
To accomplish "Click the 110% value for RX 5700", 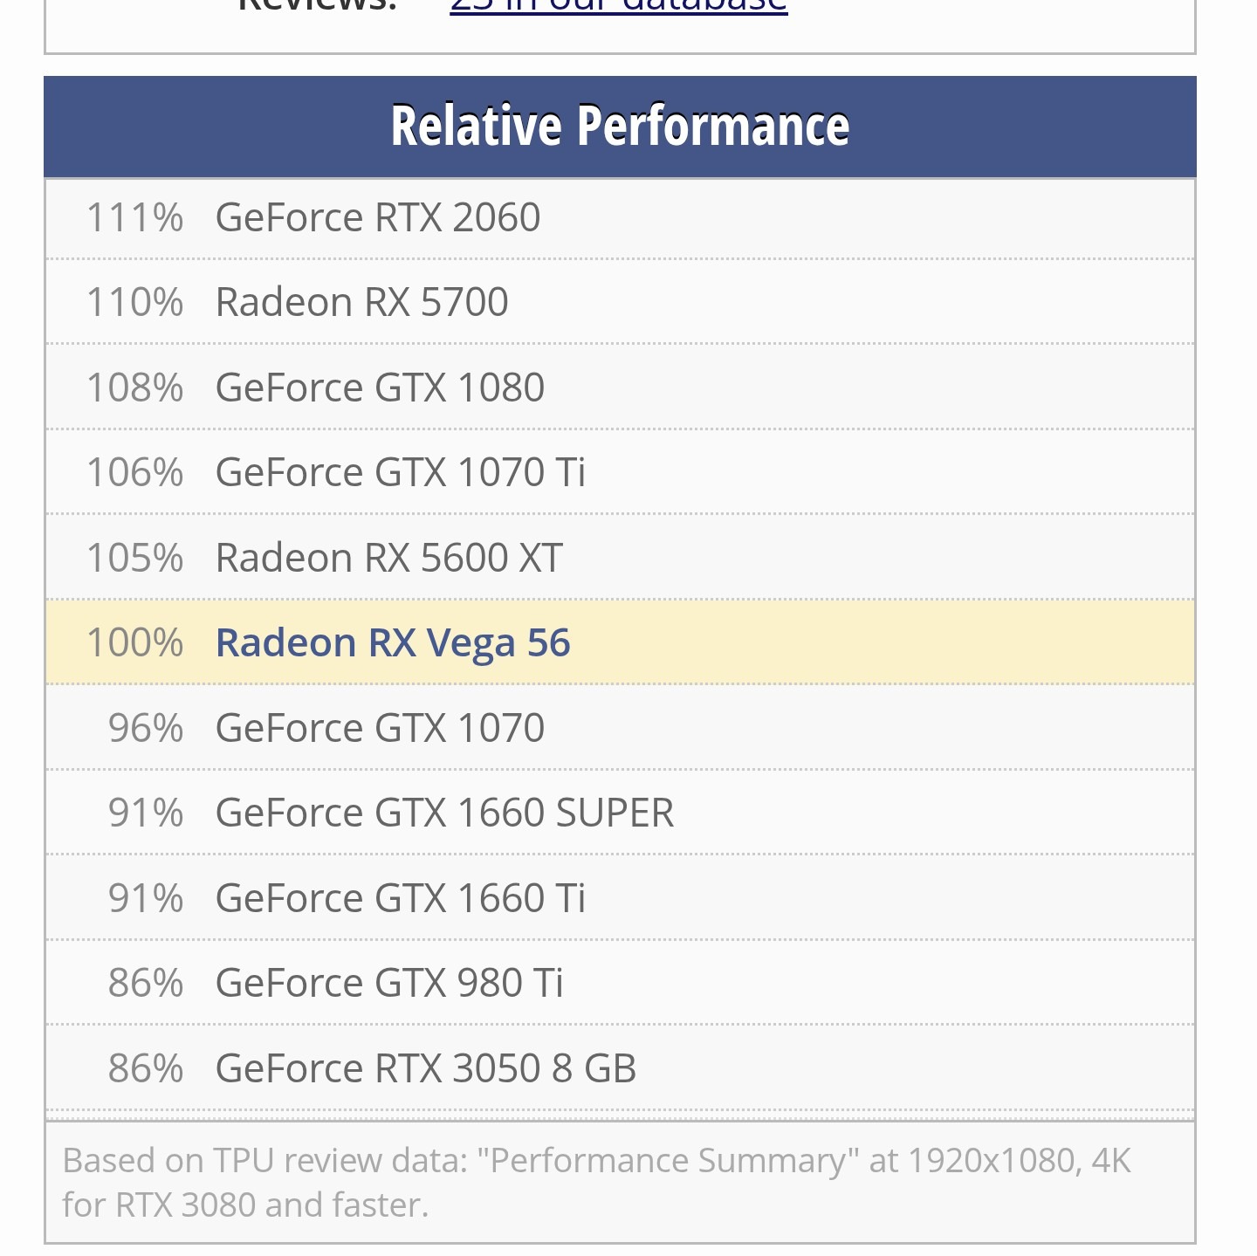I will [x=135, y=302].
